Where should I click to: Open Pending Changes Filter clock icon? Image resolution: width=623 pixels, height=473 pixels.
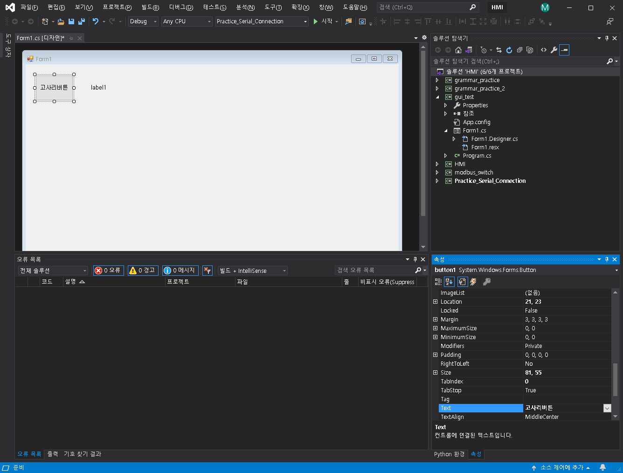click(484, 50)
